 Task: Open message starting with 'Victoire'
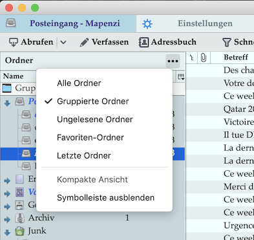(x=238, y=122)
